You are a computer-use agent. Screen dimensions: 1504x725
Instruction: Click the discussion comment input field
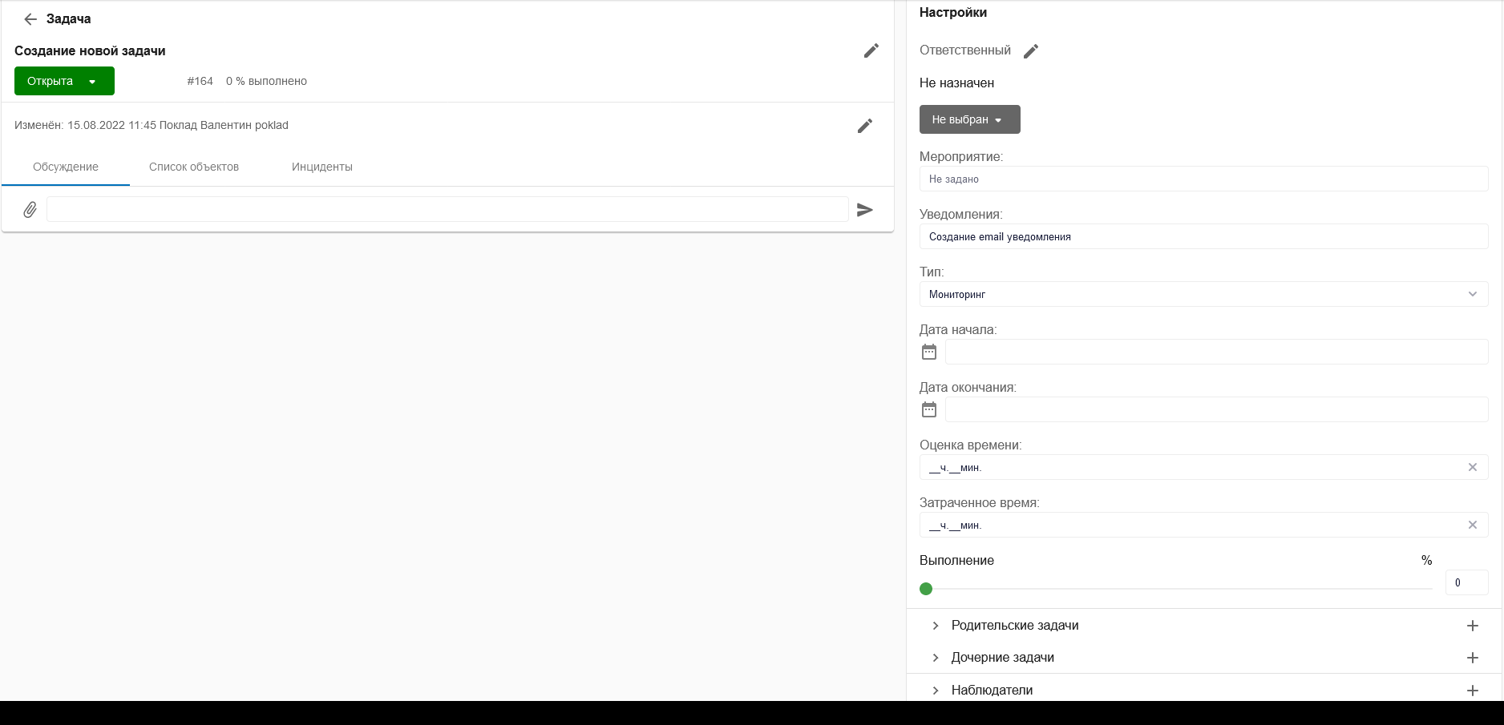(x=447, y=209)
